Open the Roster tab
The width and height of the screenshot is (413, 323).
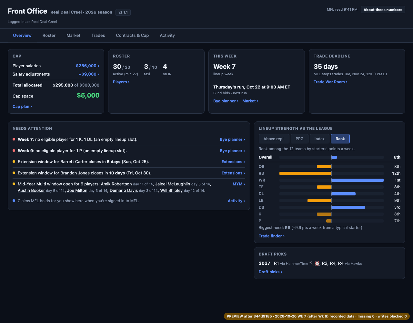pyautogui.click(x=49, y=35)
